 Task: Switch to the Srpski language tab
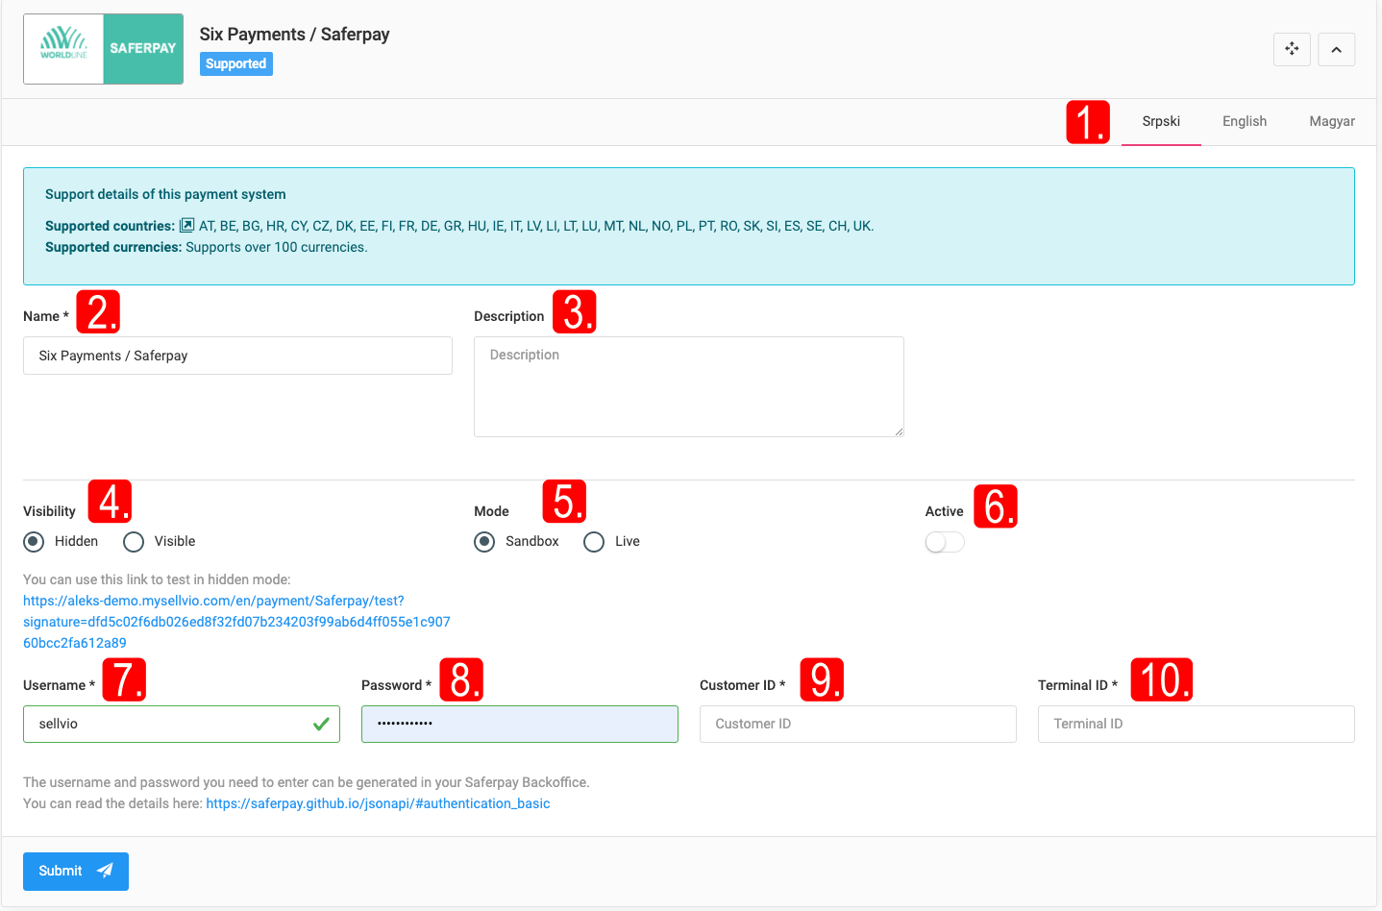[x=1161, y=121]
